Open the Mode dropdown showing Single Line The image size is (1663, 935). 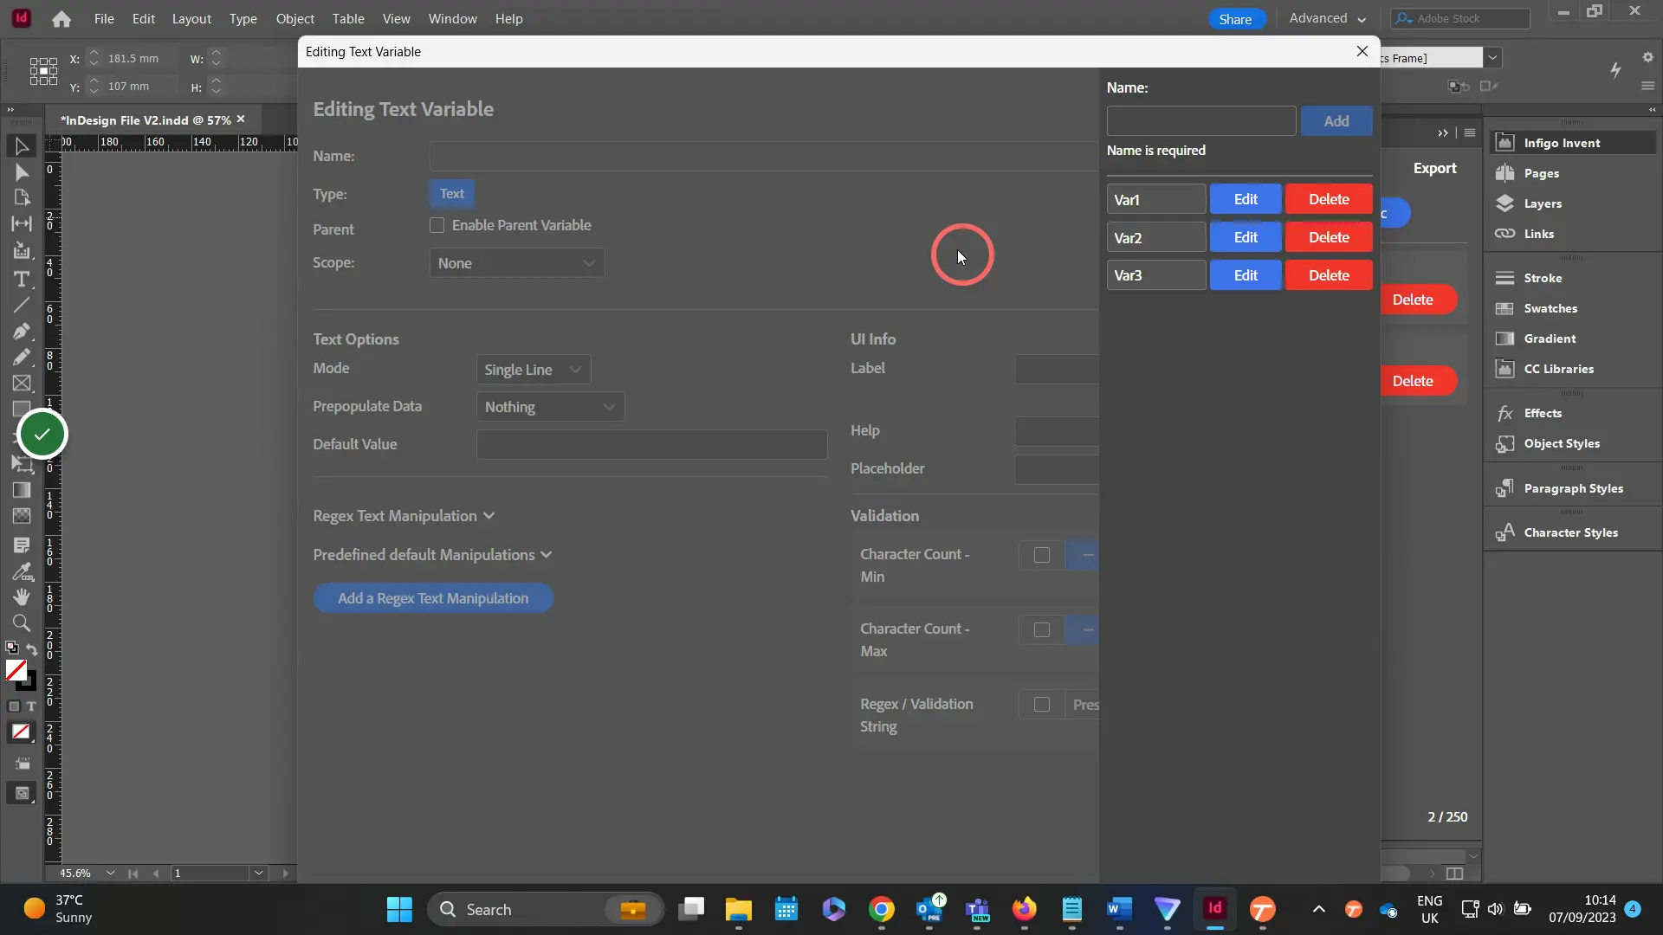click(x=534, y=370)
